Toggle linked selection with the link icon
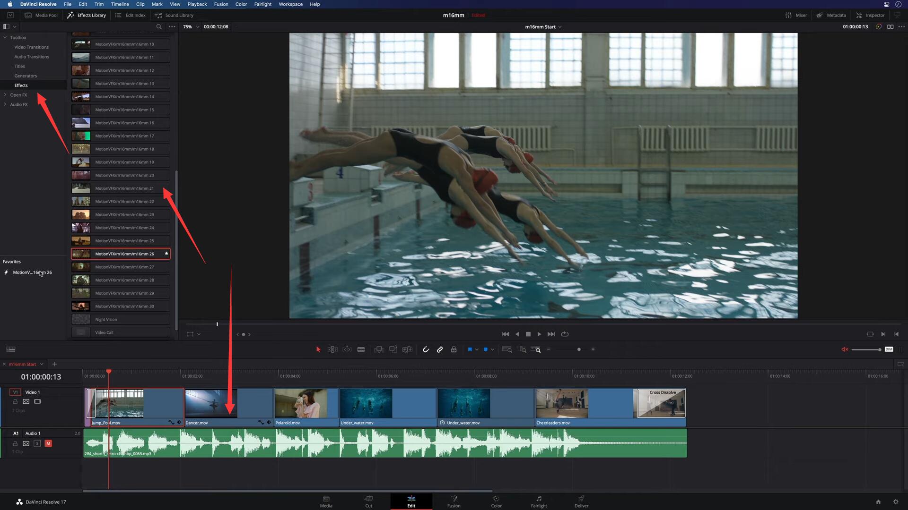The height and width of the screenshot is (510, 908). [439, 349]
